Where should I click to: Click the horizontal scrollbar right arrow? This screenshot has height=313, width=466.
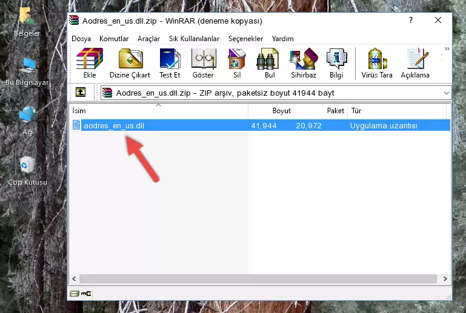pos(445,279)
